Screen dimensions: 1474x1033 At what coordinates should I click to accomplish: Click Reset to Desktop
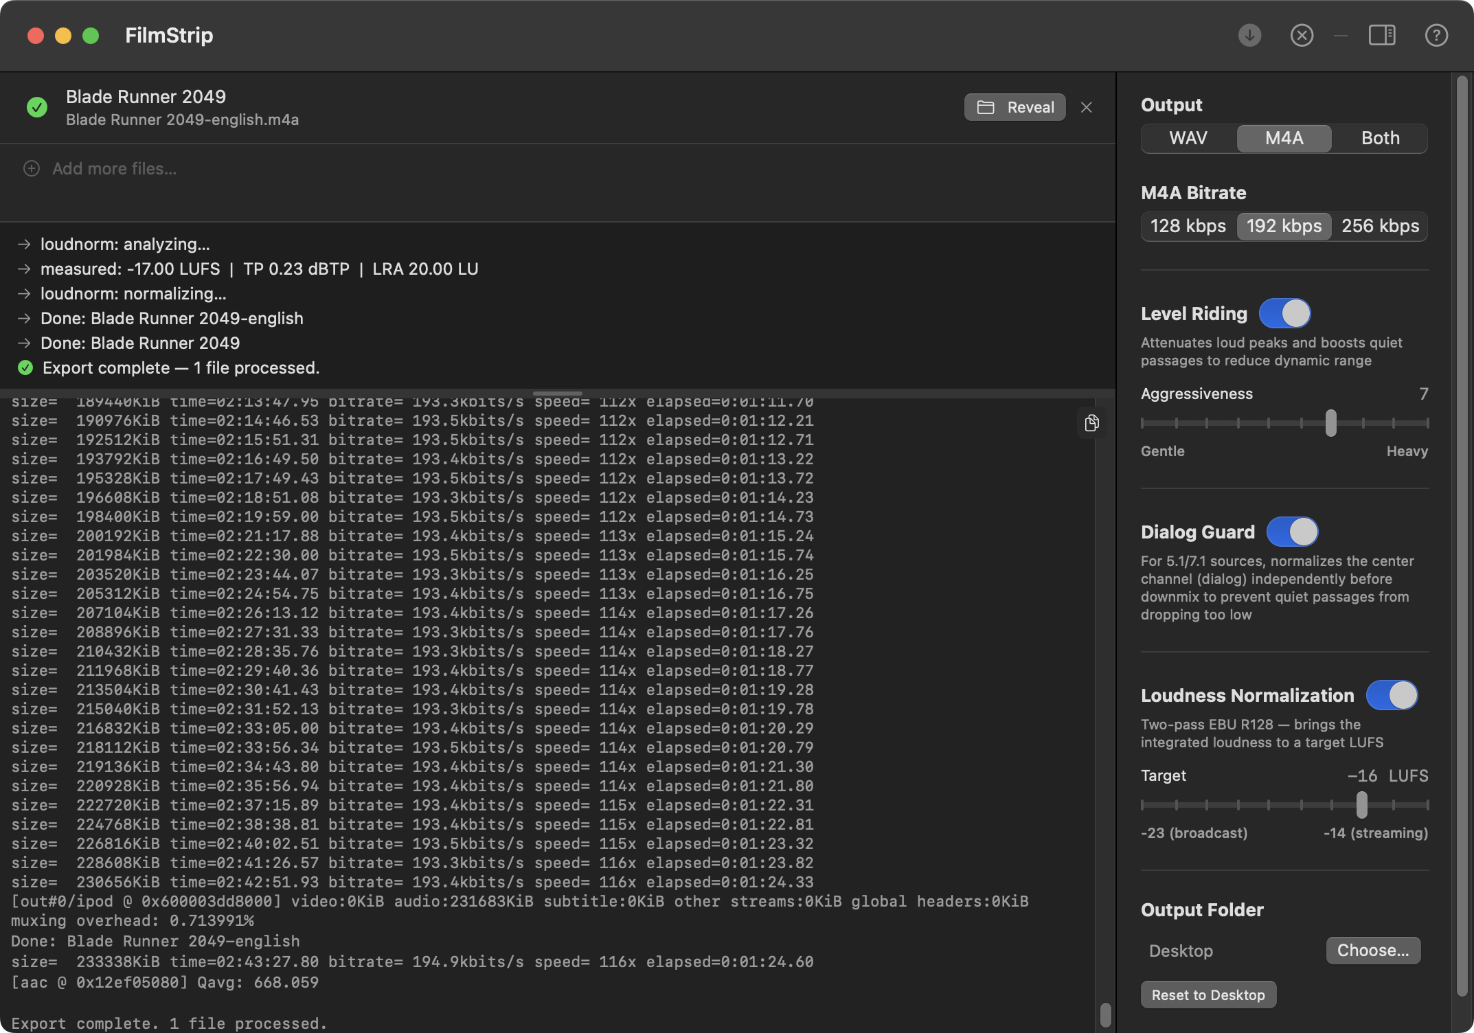(1207, 994)
